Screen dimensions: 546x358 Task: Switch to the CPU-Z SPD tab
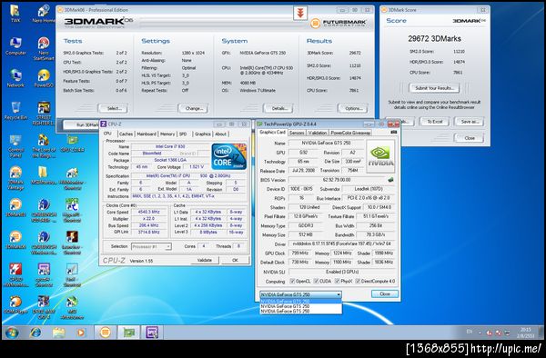tap(183, 134)
